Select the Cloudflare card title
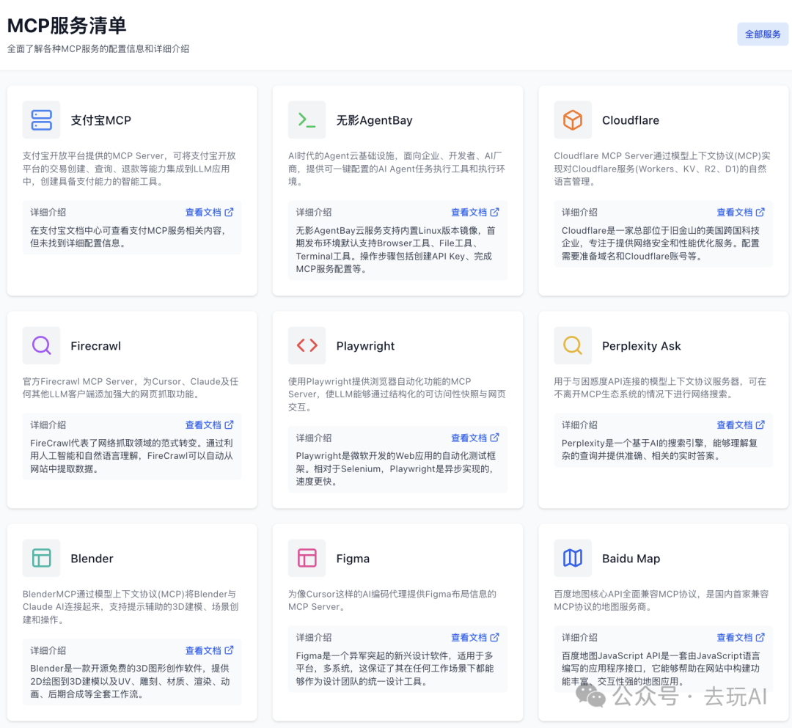Screen dimensions: 792x728 tap(631, 120)
